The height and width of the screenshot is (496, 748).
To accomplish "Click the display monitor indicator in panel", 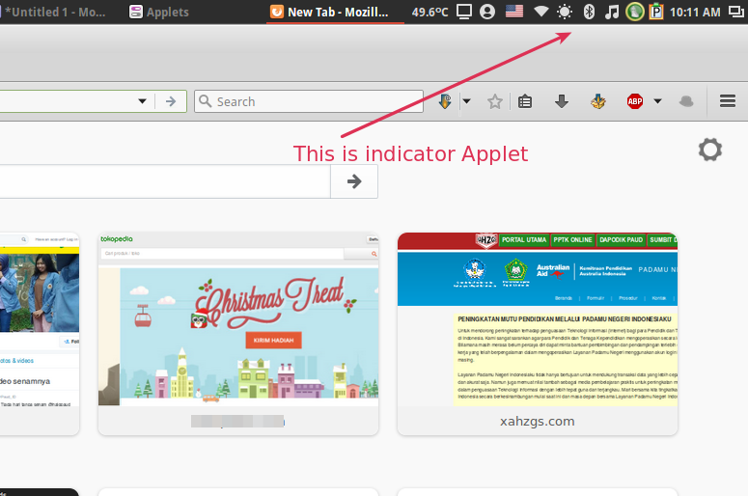I will click(463, 12).
